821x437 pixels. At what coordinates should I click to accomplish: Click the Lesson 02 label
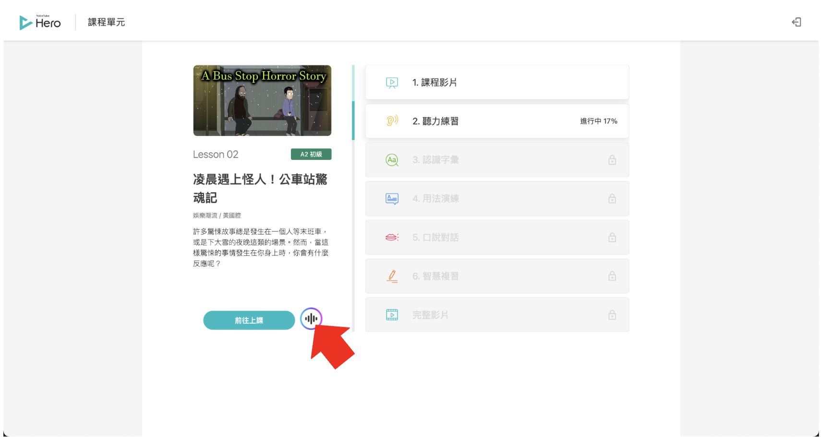pyautogui.click(x=216, y=154)
